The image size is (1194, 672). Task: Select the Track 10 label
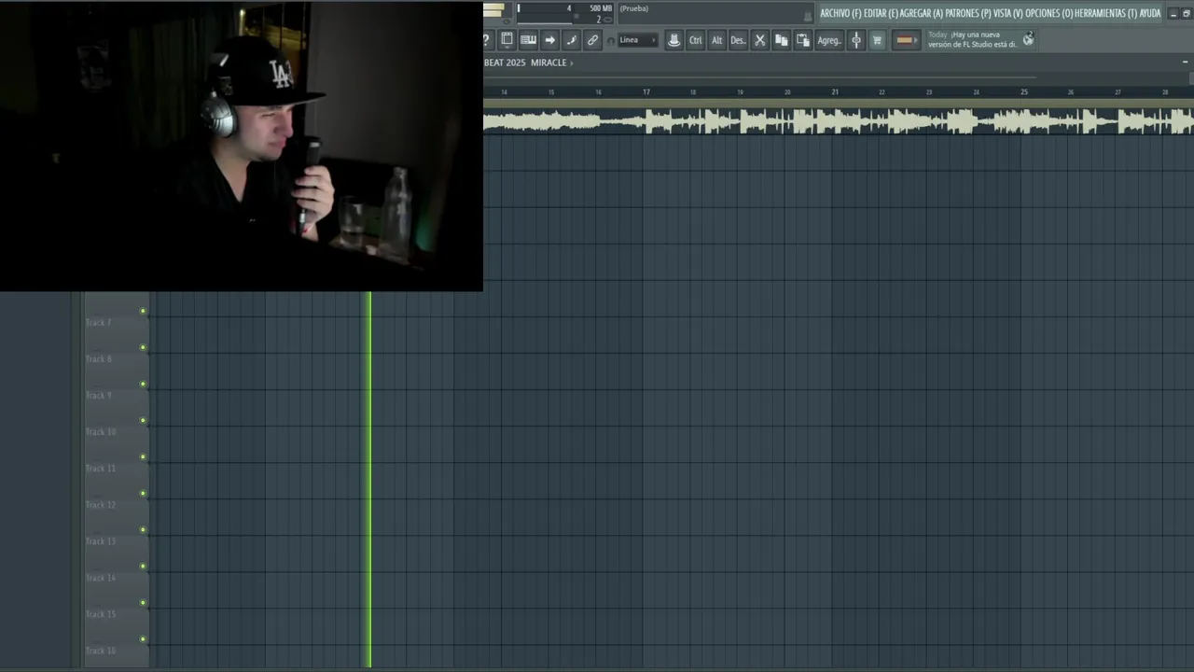(101, 432)
